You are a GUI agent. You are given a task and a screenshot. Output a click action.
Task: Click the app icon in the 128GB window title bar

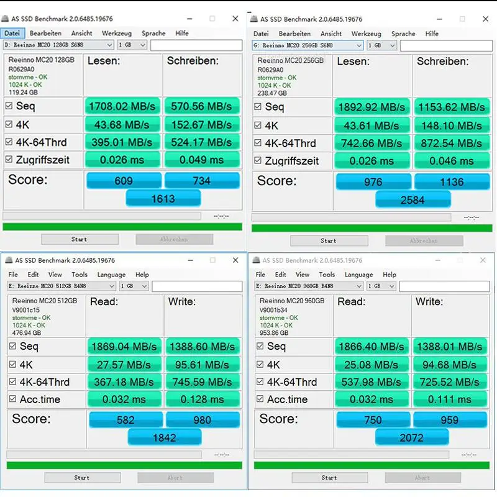tap(5, 19)
